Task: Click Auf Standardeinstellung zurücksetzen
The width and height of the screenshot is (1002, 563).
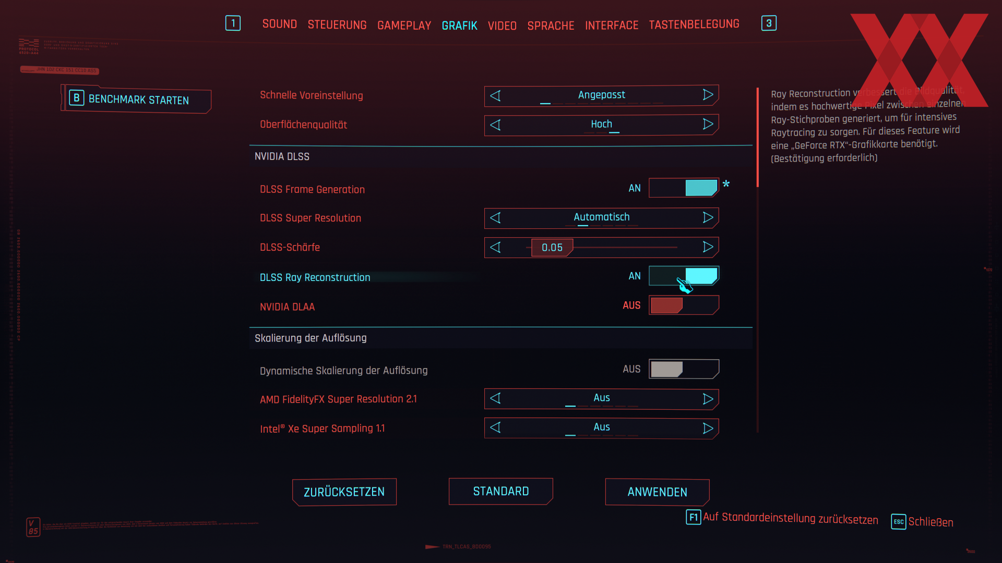Action: (790, 518)
